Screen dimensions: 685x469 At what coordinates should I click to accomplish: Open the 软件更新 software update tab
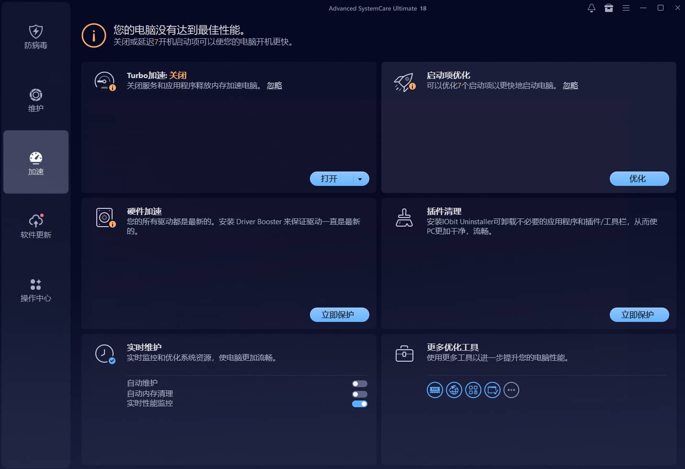pyautogui.click(x=36, y=226)
